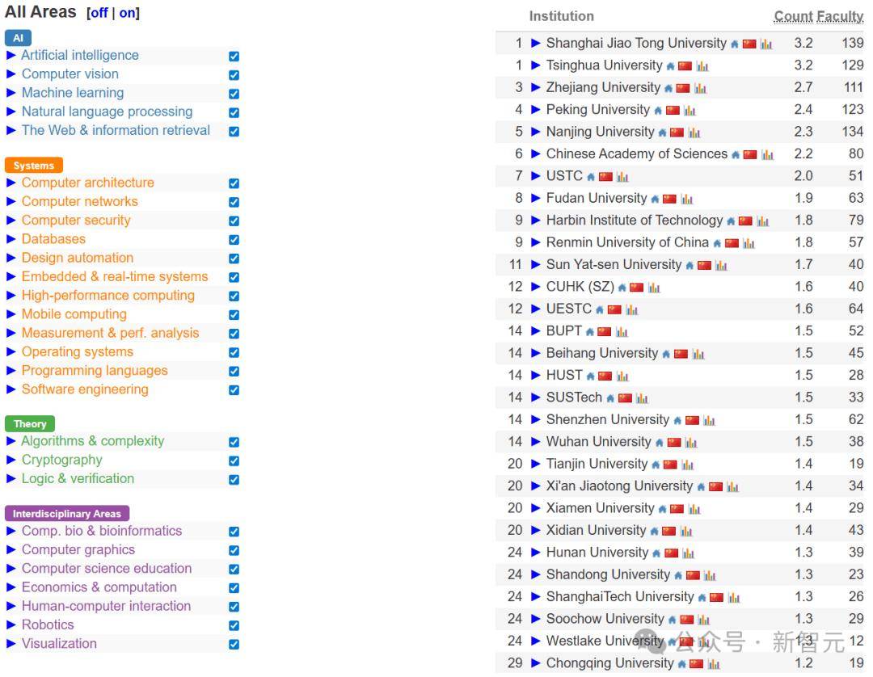Viewport: 873px width, 677px height.
Task: Toggle the Cryptography checkbox
Action: [x=234, y=460]
